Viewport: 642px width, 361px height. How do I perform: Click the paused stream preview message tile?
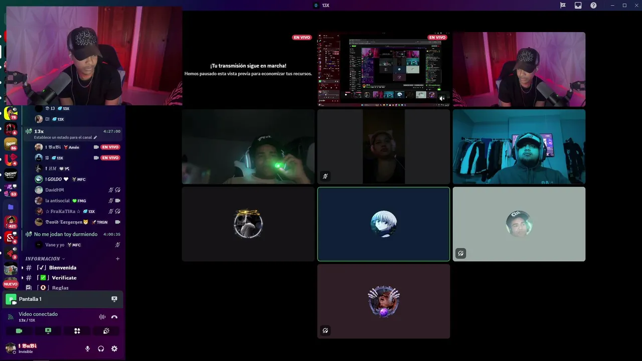click(248, 69)
